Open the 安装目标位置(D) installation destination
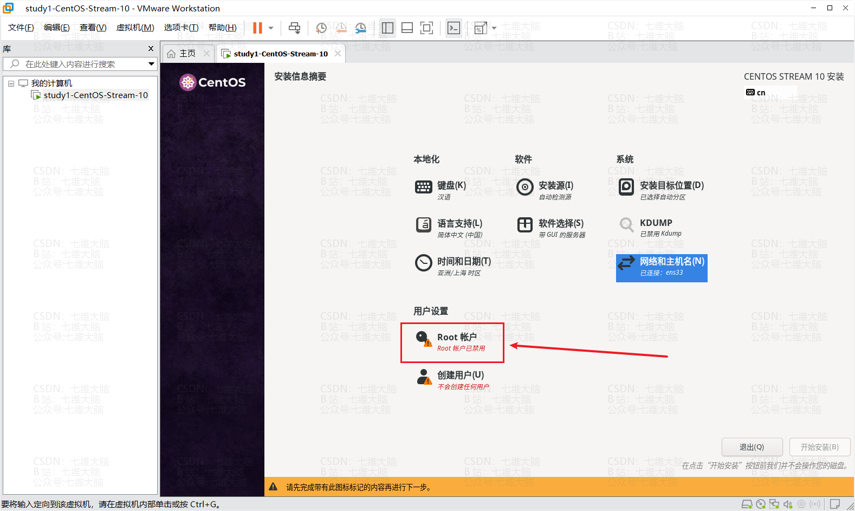Viewport: 855px width, 511px height. tap(661, 190)
